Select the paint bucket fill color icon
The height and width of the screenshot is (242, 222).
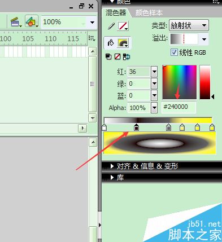tap(111, 43)
